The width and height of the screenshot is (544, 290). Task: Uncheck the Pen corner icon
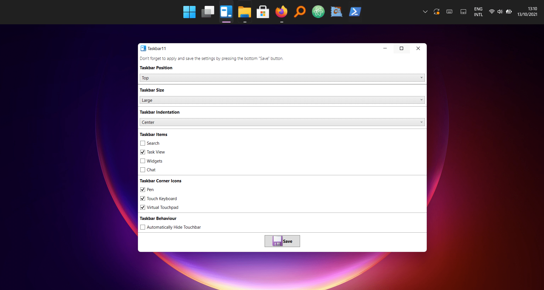(x=143, y=189)
